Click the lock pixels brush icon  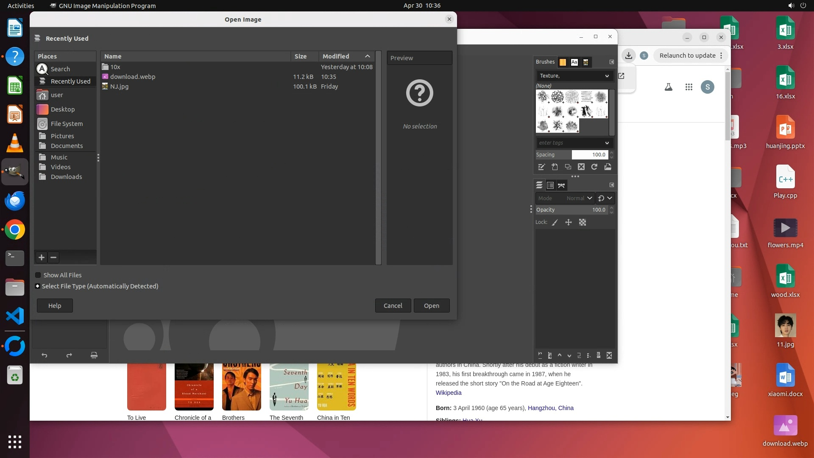(x=555, y=222)
